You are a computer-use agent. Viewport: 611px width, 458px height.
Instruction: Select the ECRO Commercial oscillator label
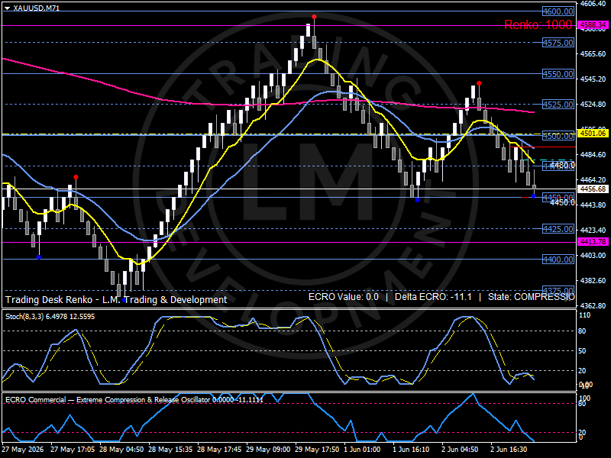[134, 400]
